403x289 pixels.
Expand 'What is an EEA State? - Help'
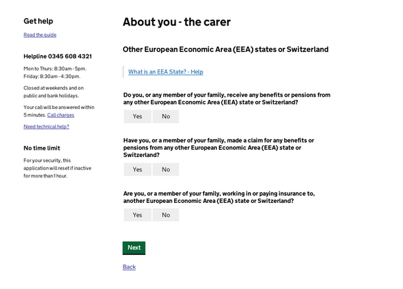[166, 72]
